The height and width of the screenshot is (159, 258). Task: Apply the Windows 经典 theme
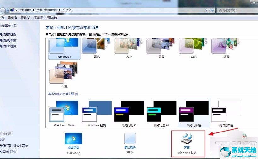[x=97, y=114]
